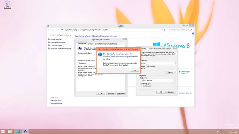Viewport: 239px width, 134px height.
Task: Switch to the Computerschutz tab
Action: tap(106, 44)
